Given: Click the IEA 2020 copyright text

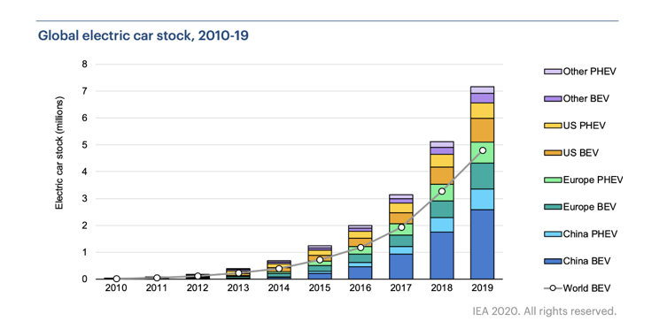Looking at the screenshot, I should (x=544, y=311).
